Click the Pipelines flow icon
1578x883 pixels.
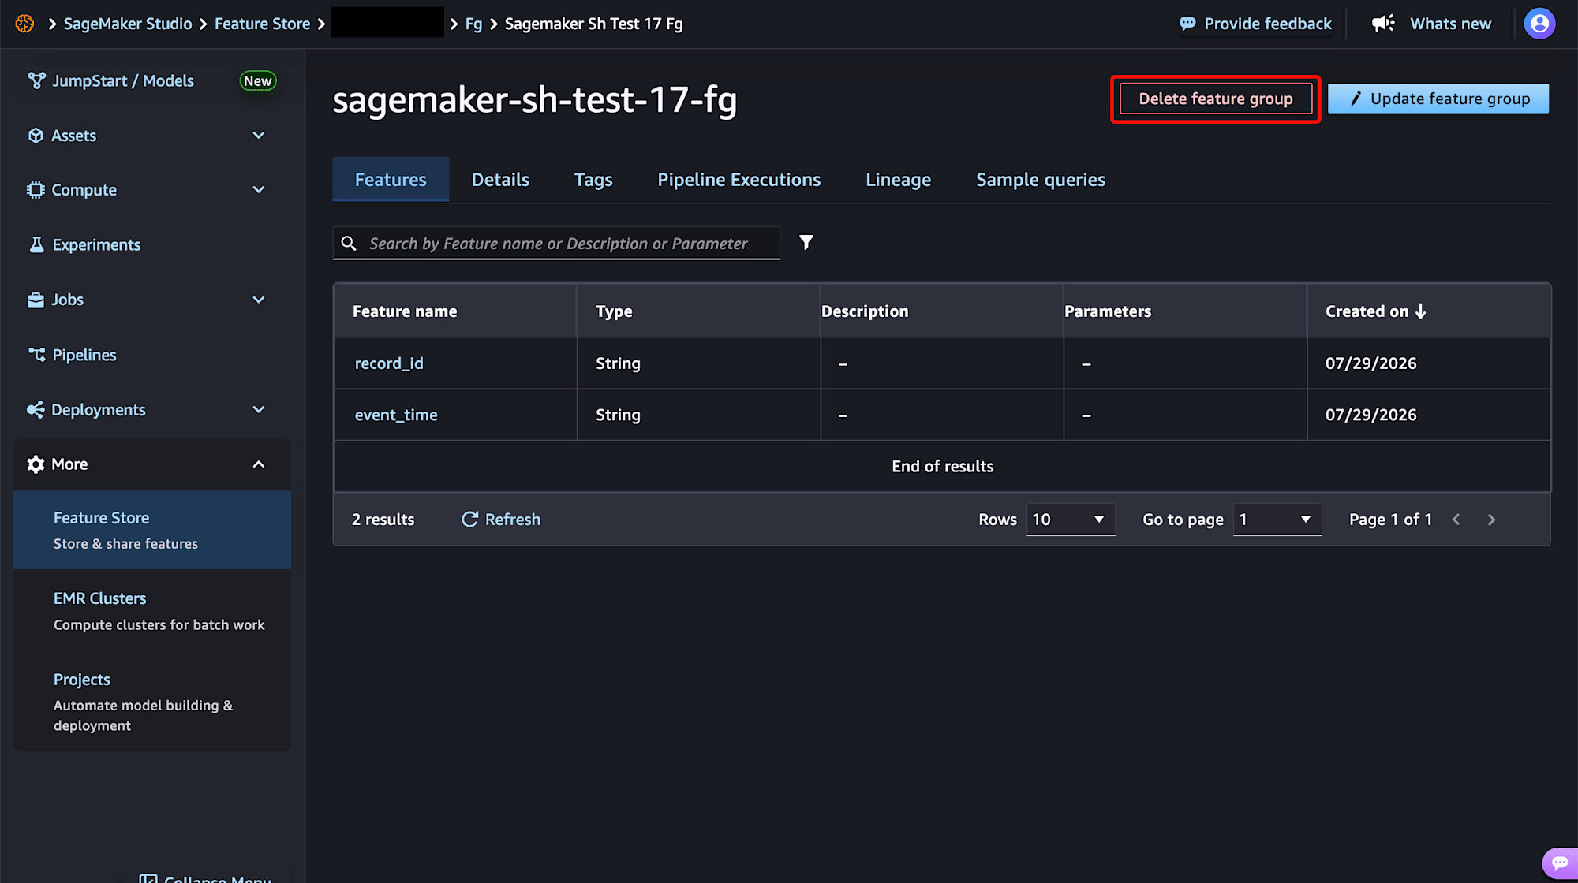(x=36, y=355)
